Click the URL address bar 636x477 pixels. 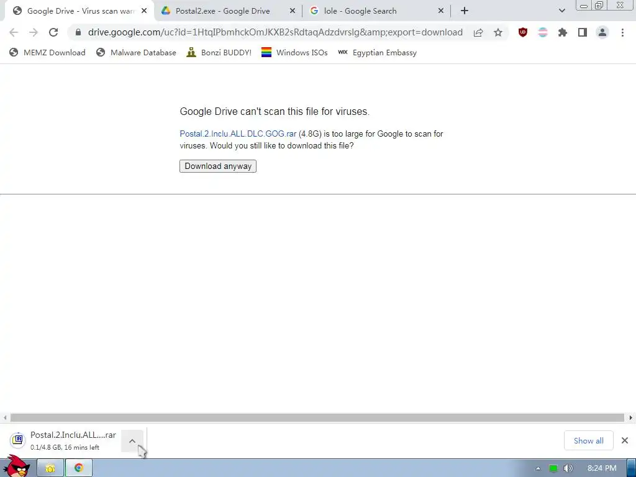275,32
